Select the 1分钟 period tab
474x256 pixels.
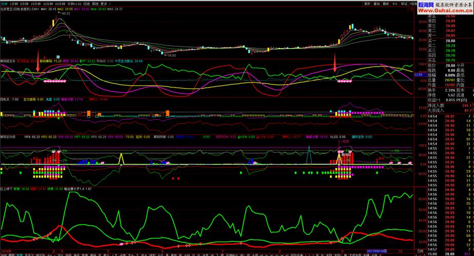(x=14, y=4)
